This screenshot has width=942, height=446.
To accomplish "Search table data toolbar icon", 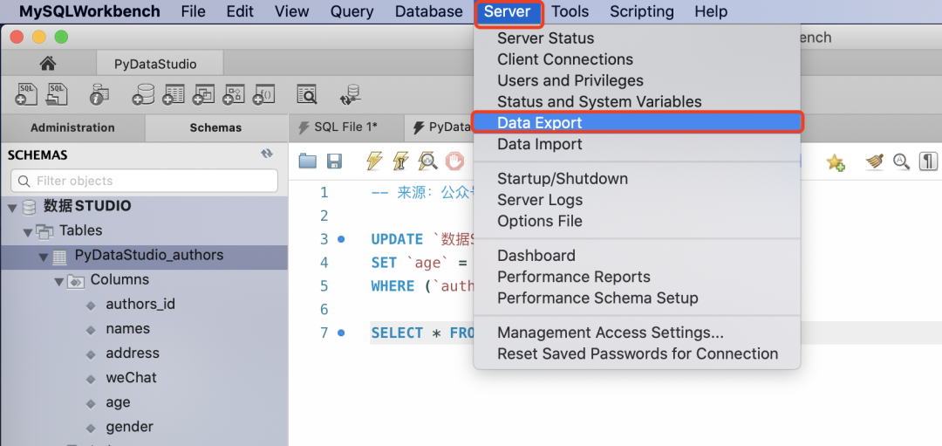I will coord(307,94).
